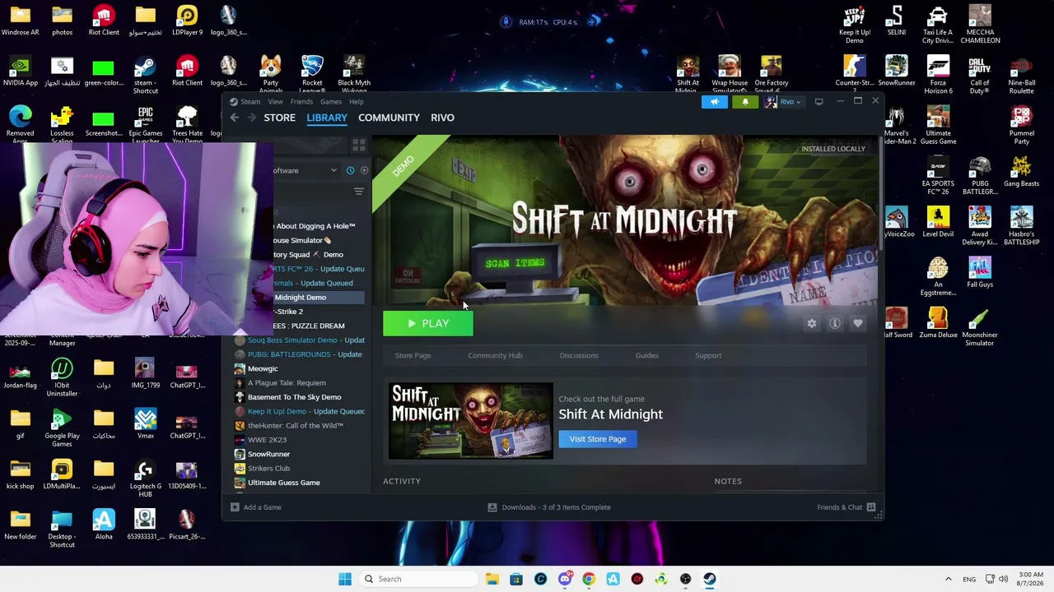The image size is (1054, 592).
Task: Switch Steam to Big Picture mode icon
Action: [x=818, y=102]
